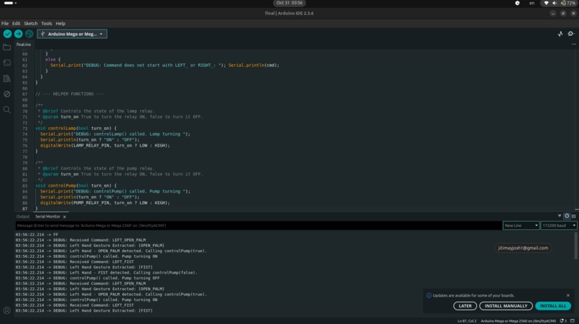Image resolution: width=579 pixels, height=324 pixels.
Task: Click the LATER button
Action: (x=465, y=306)
